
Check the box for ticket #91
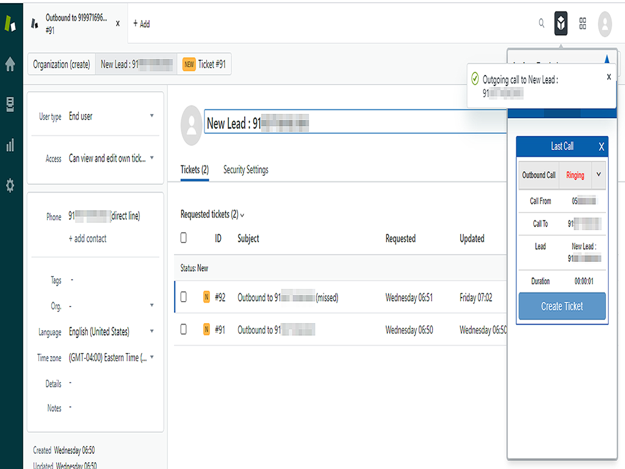(x=184, y=330)
